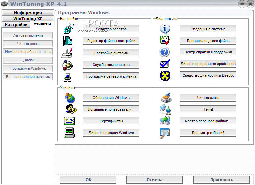Viewport: 255px width, 185px height.
Task: Open Автовыключение in sidebar
Action: click(x=28, y=35)
